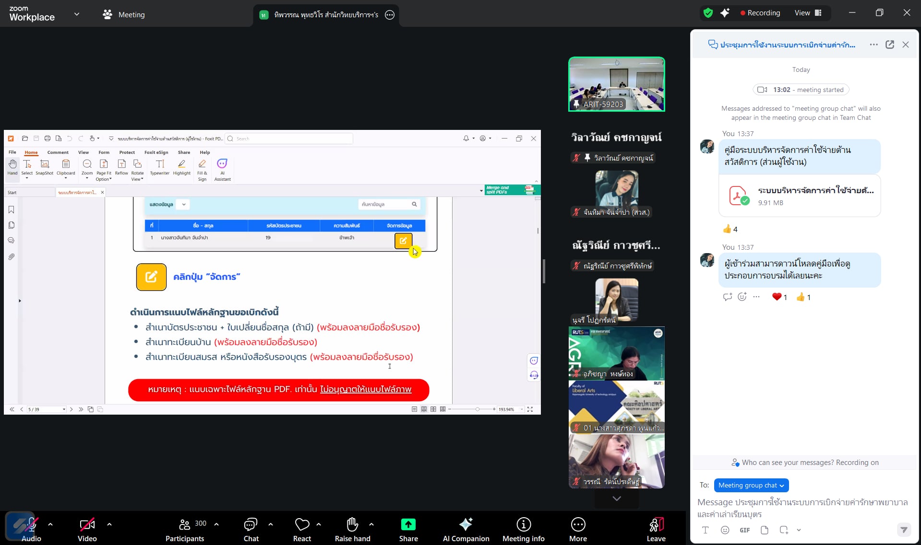Screen dimensions: 921x545
Task: Download the shared PDF file attachment
Action: (800, 196)
